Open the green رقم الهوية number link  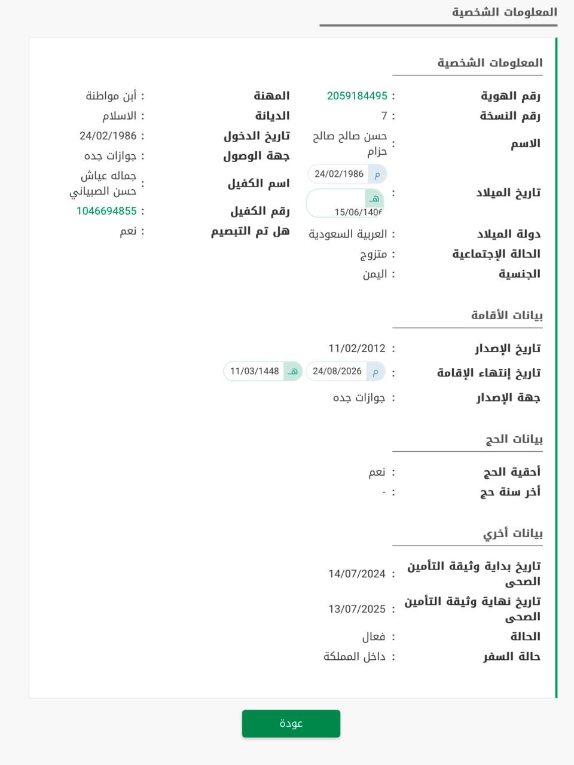pyautogui.click(x=357, y=96)
